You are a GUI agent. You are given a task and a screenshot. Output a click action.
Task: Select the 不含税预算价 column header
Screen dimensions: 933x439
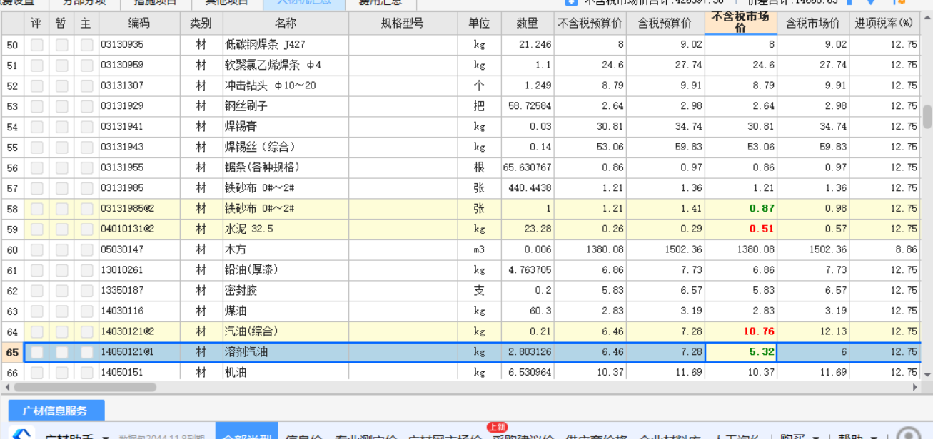tap(590, 24)
